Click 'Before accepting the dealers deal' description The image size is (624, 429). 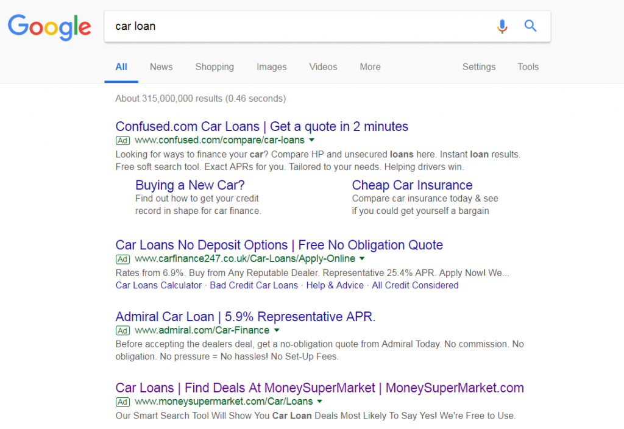pyautogui.click(x=319, y=350)
